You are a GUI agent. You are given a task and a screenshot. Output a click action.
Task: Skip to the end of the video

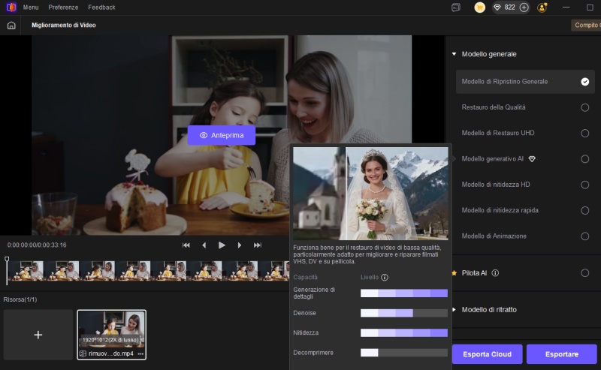tap(258, 245)
